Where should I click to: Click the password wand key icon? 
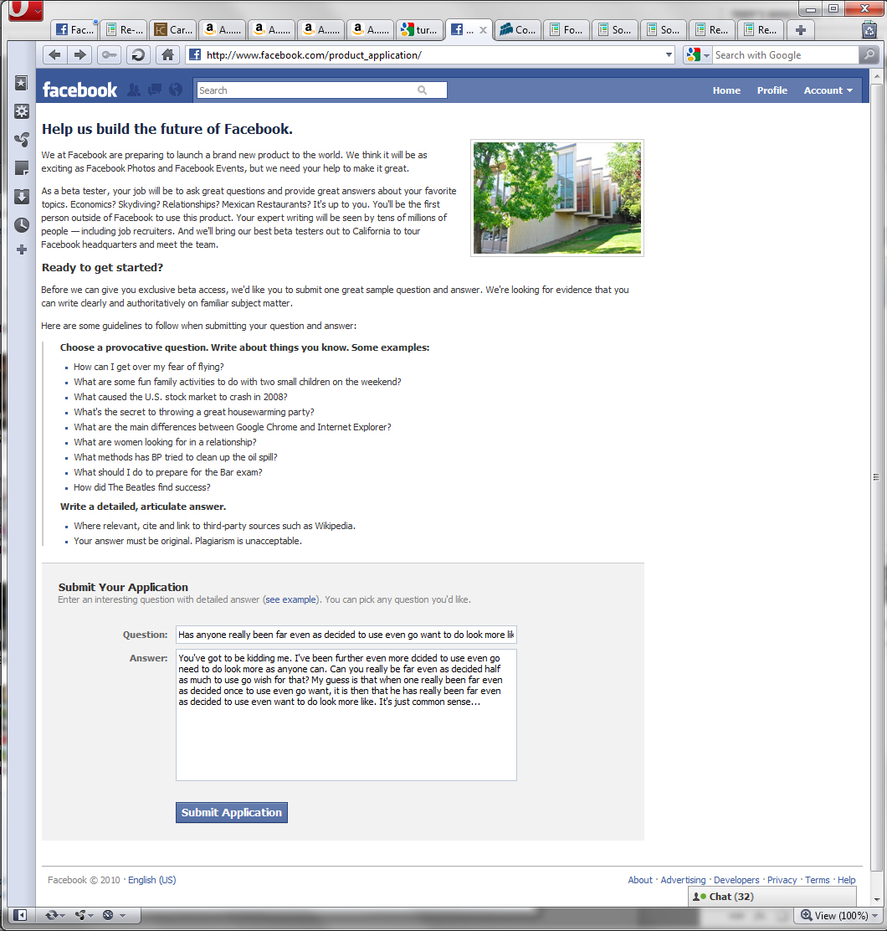(x=109, y=55)
